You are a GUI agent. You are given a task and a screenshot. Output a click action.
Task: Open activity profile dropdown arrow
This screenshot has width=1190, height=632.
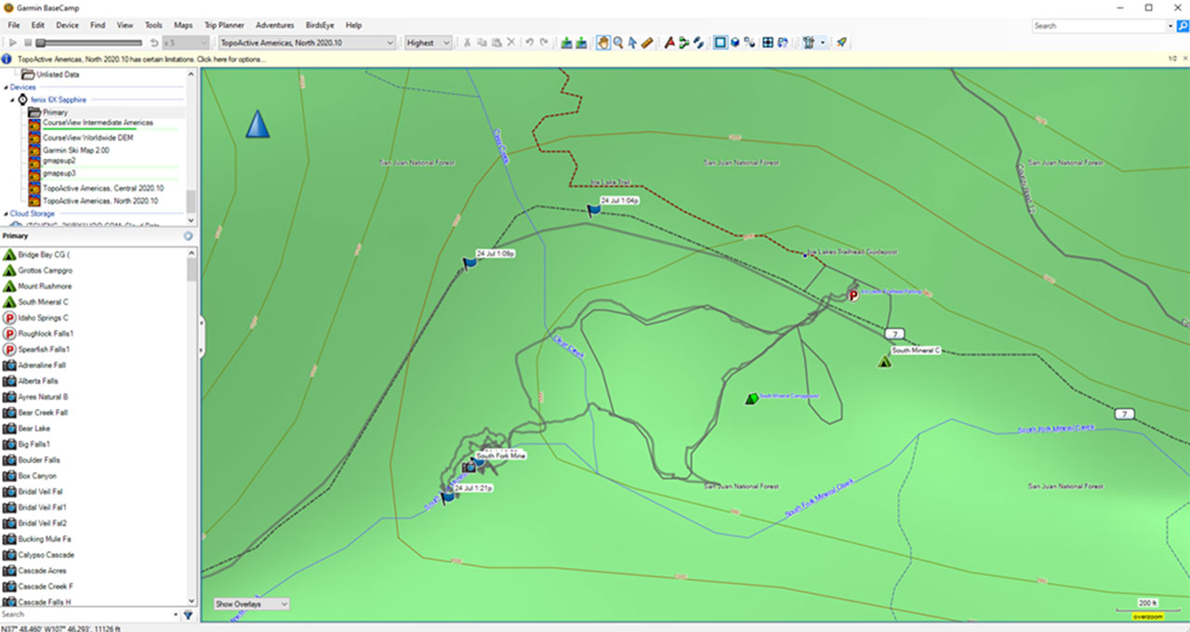823,43
